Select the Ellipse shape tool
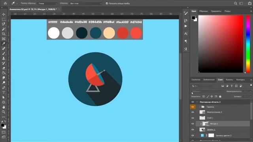 click(x=4, y=102)
